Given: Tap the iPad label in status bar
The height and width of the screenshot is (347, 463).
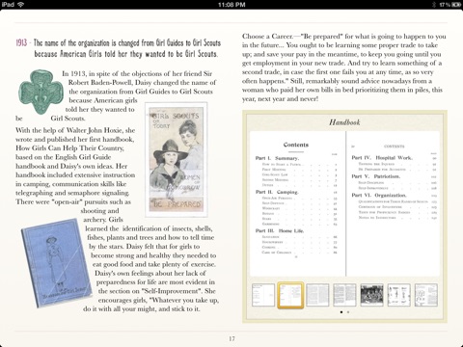Looking at the screenshot, I should tap(8, 5).
